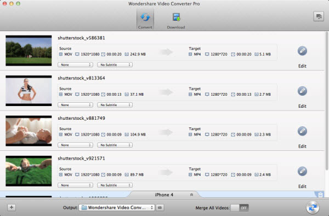This screenshot has height=216, width=329.
Task: Click the add file plus button
Action: 12,207
